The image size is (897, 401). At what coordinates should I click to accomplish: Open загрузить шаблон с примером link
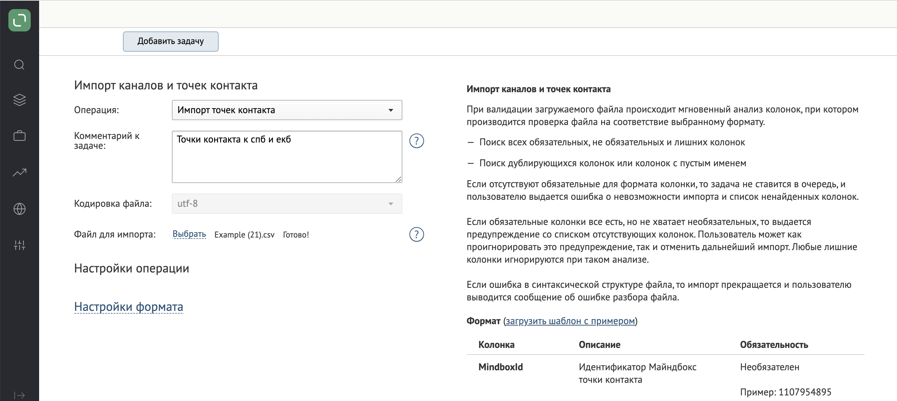pyautogui.click(x=570, y=321)
